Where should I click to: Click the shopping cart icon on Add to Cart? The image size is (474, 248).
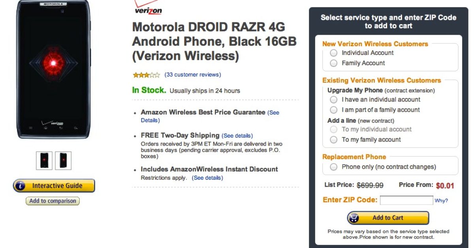[x=354, y=218]
